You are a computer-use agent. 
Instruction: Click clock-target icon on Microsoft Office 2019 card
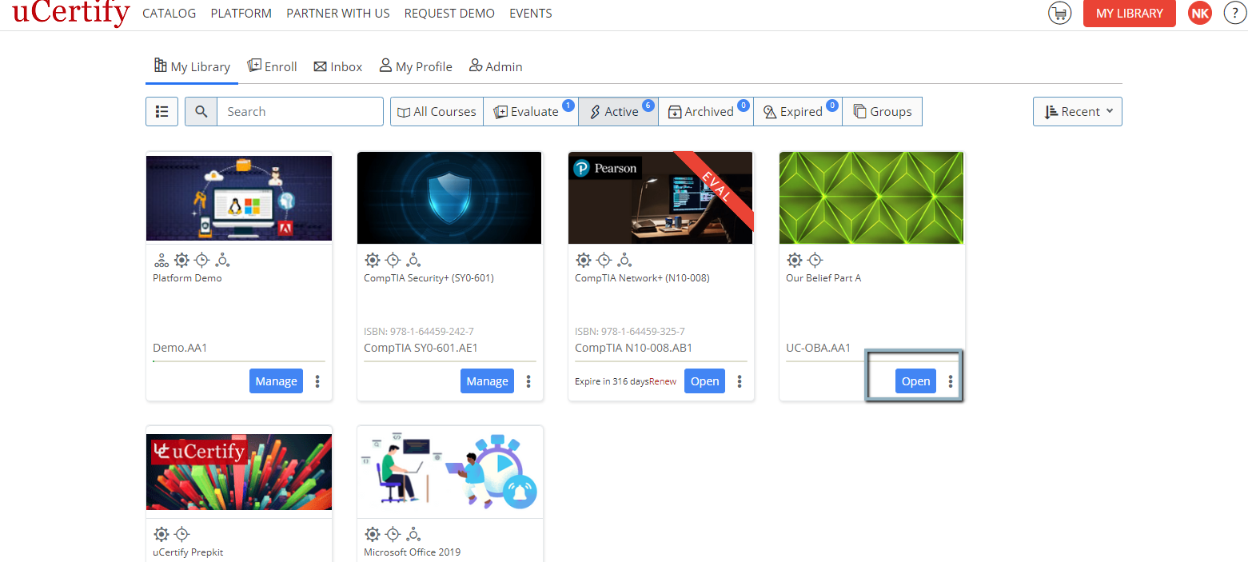pos(393,534)
